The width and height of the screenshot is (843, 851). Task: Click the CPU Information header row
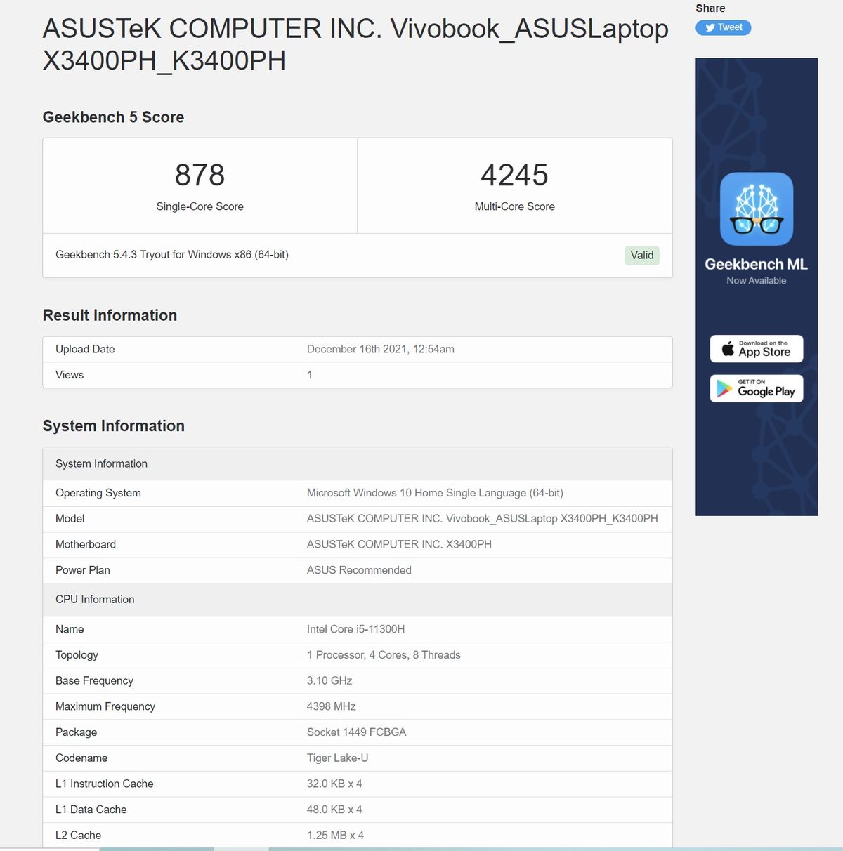(358, 600)
